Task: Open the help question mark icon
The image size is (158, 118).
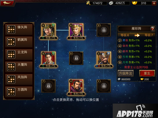Action: (x=152, y=29)
